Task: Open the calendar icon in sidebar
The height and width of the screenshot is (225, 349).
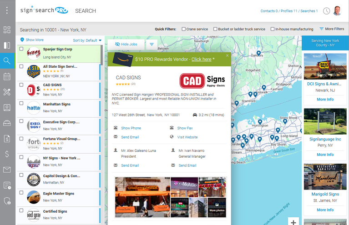Action: 7,76
